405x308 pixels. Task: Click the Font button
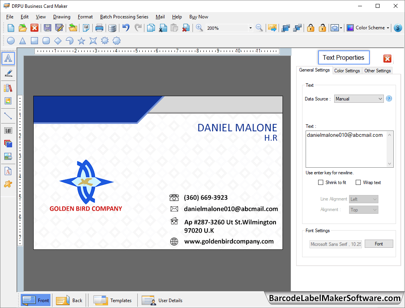[x=379, y=244]
